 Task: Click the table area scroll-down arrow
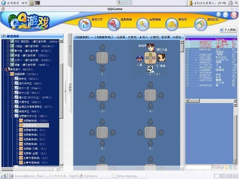[x=182, y=168]
